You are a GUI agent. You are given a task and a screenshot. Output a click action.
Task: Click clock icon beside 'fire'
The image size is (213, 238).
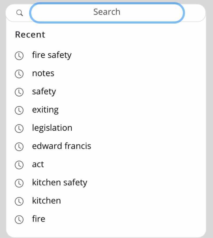(x=19, y=220)
